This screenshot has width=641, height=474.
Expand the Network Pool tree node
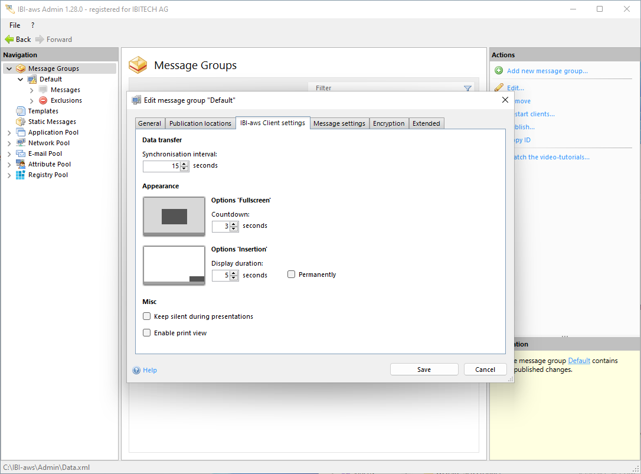click(x=9, y=143)
